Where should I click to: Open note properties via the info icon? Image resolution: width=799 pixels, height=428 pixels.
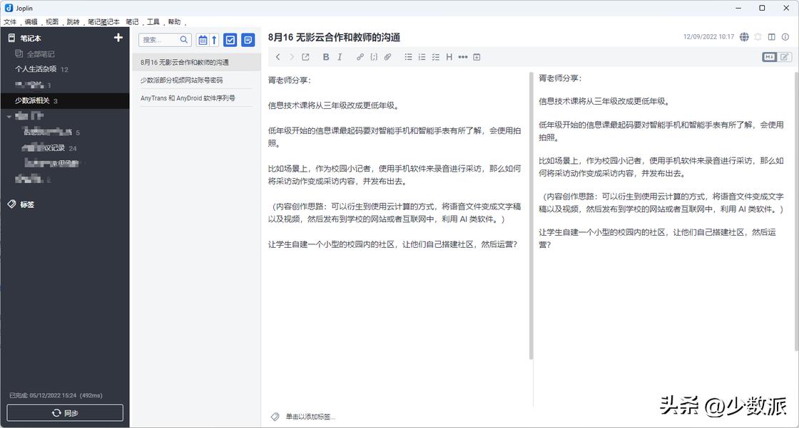pyautogui.click(x=785, y=36)
